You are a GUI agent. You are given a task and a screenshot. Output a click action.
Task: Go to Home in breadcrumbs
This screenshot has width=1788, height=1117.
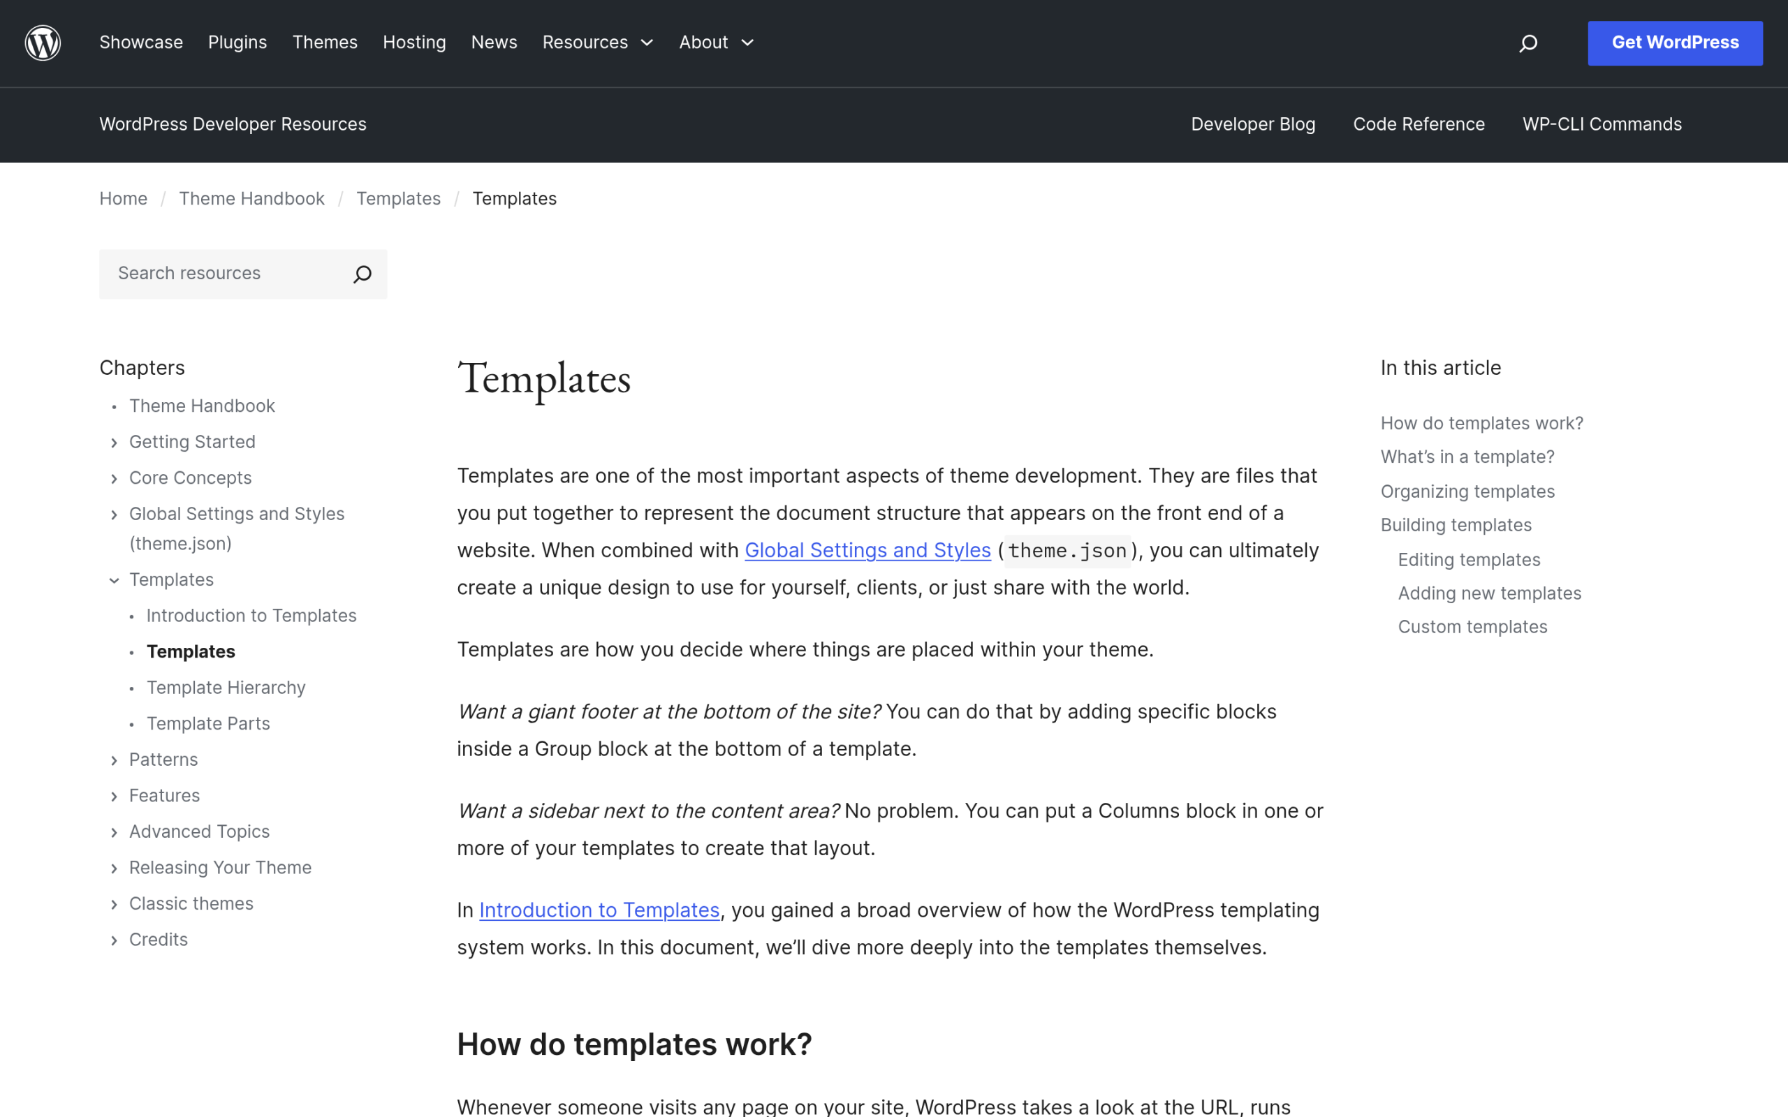(x=124, y=199)
